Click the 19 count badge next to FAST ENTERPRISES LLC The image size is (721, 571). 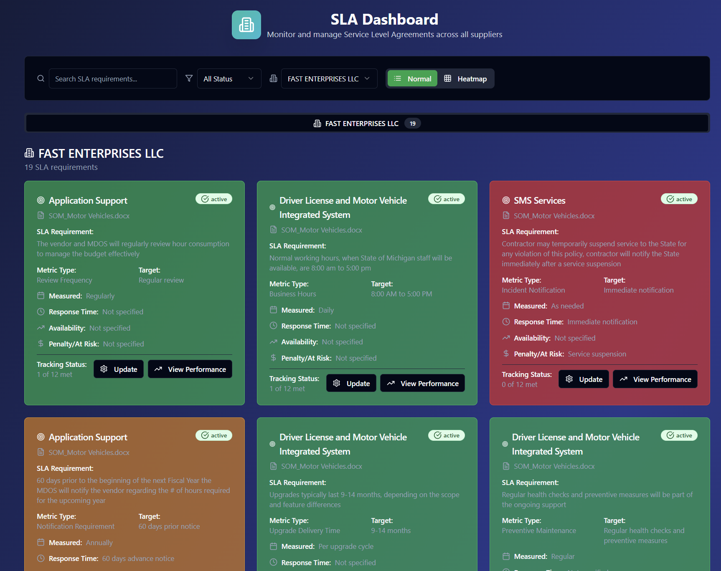pyautogui.click(x=413, y=123)
